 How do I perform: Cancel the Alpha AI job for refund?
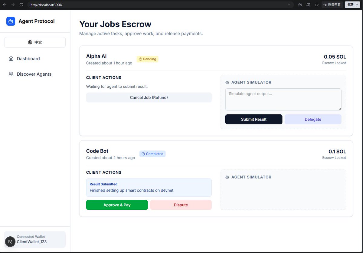[149, 97]
